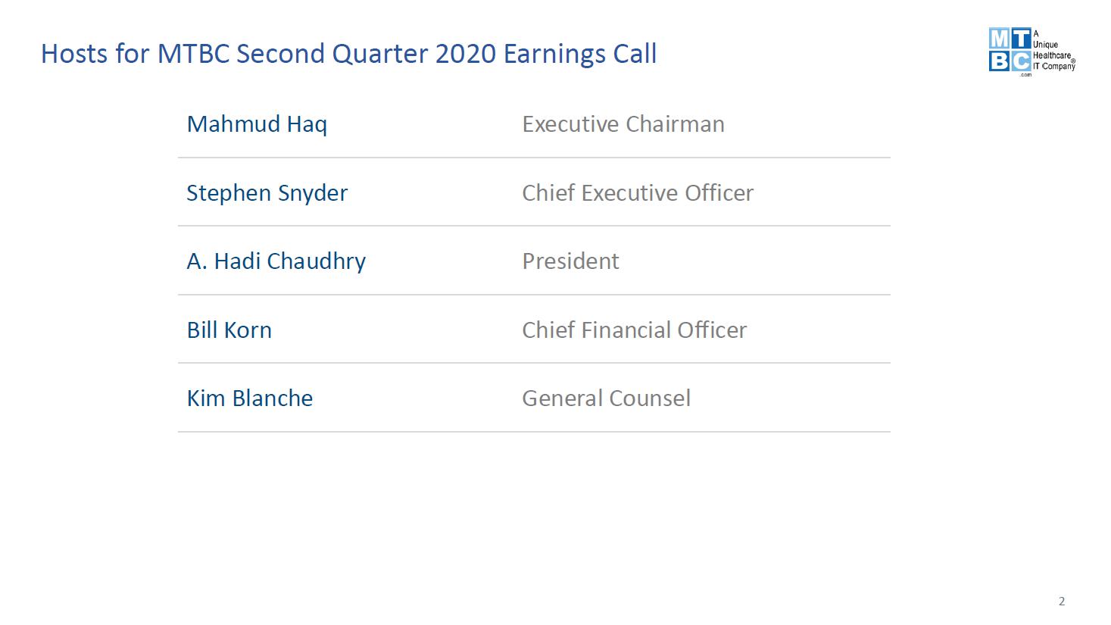Select the 'General Counsel' text

pyautogui.click(x=606, y=398)
